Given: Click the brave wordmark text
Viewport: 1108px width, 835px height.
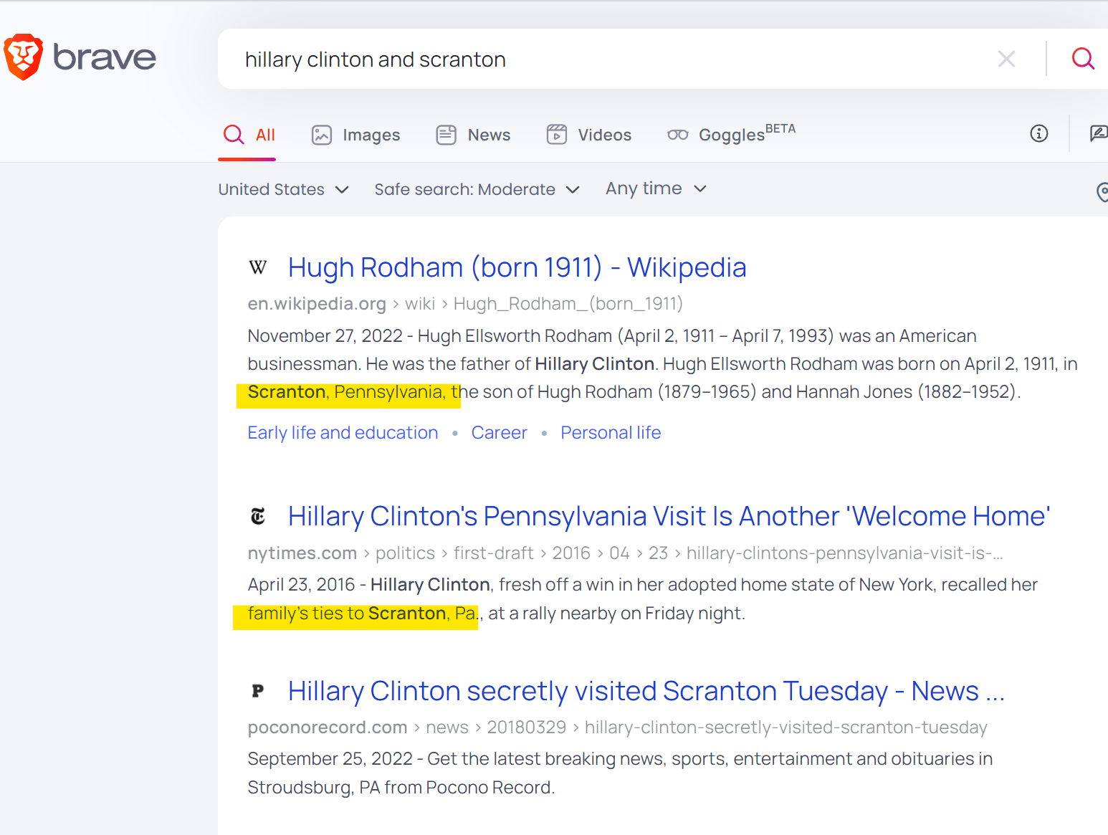Looking at the screenshot, I should [x=105, y=57].
